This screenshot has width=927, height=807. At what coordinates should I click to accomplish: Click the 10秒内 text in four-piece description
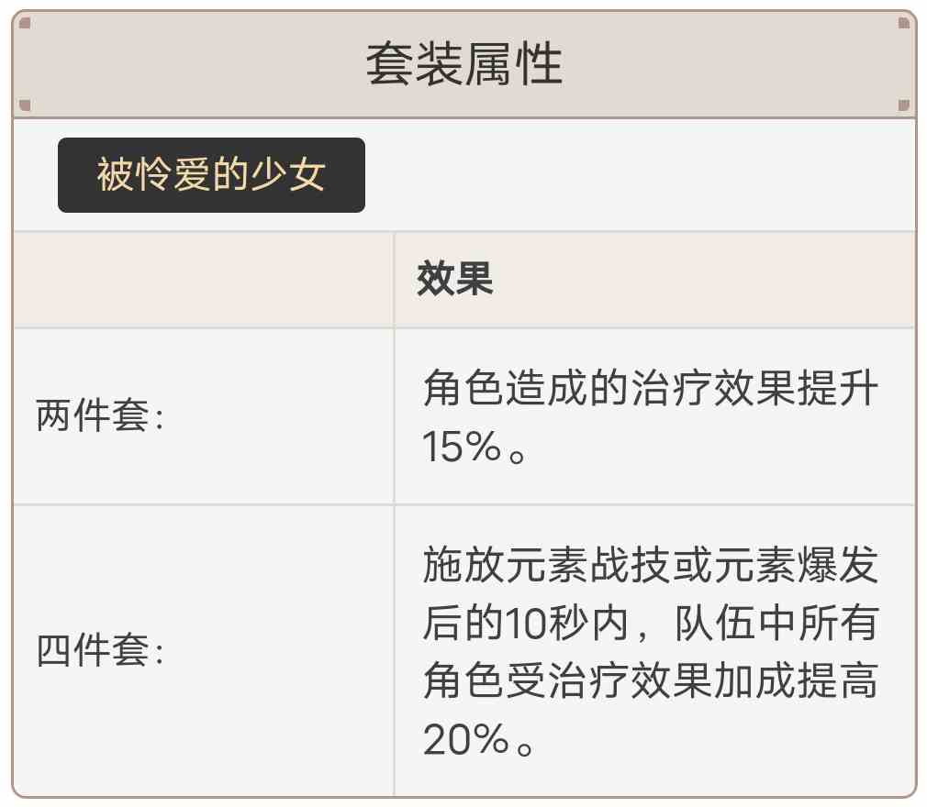tap(567, 624)
